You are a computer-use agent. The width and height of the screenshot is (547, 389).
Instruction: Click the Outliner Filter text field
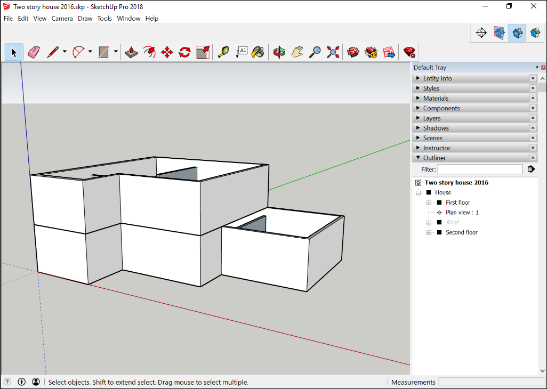click(480, 169)
